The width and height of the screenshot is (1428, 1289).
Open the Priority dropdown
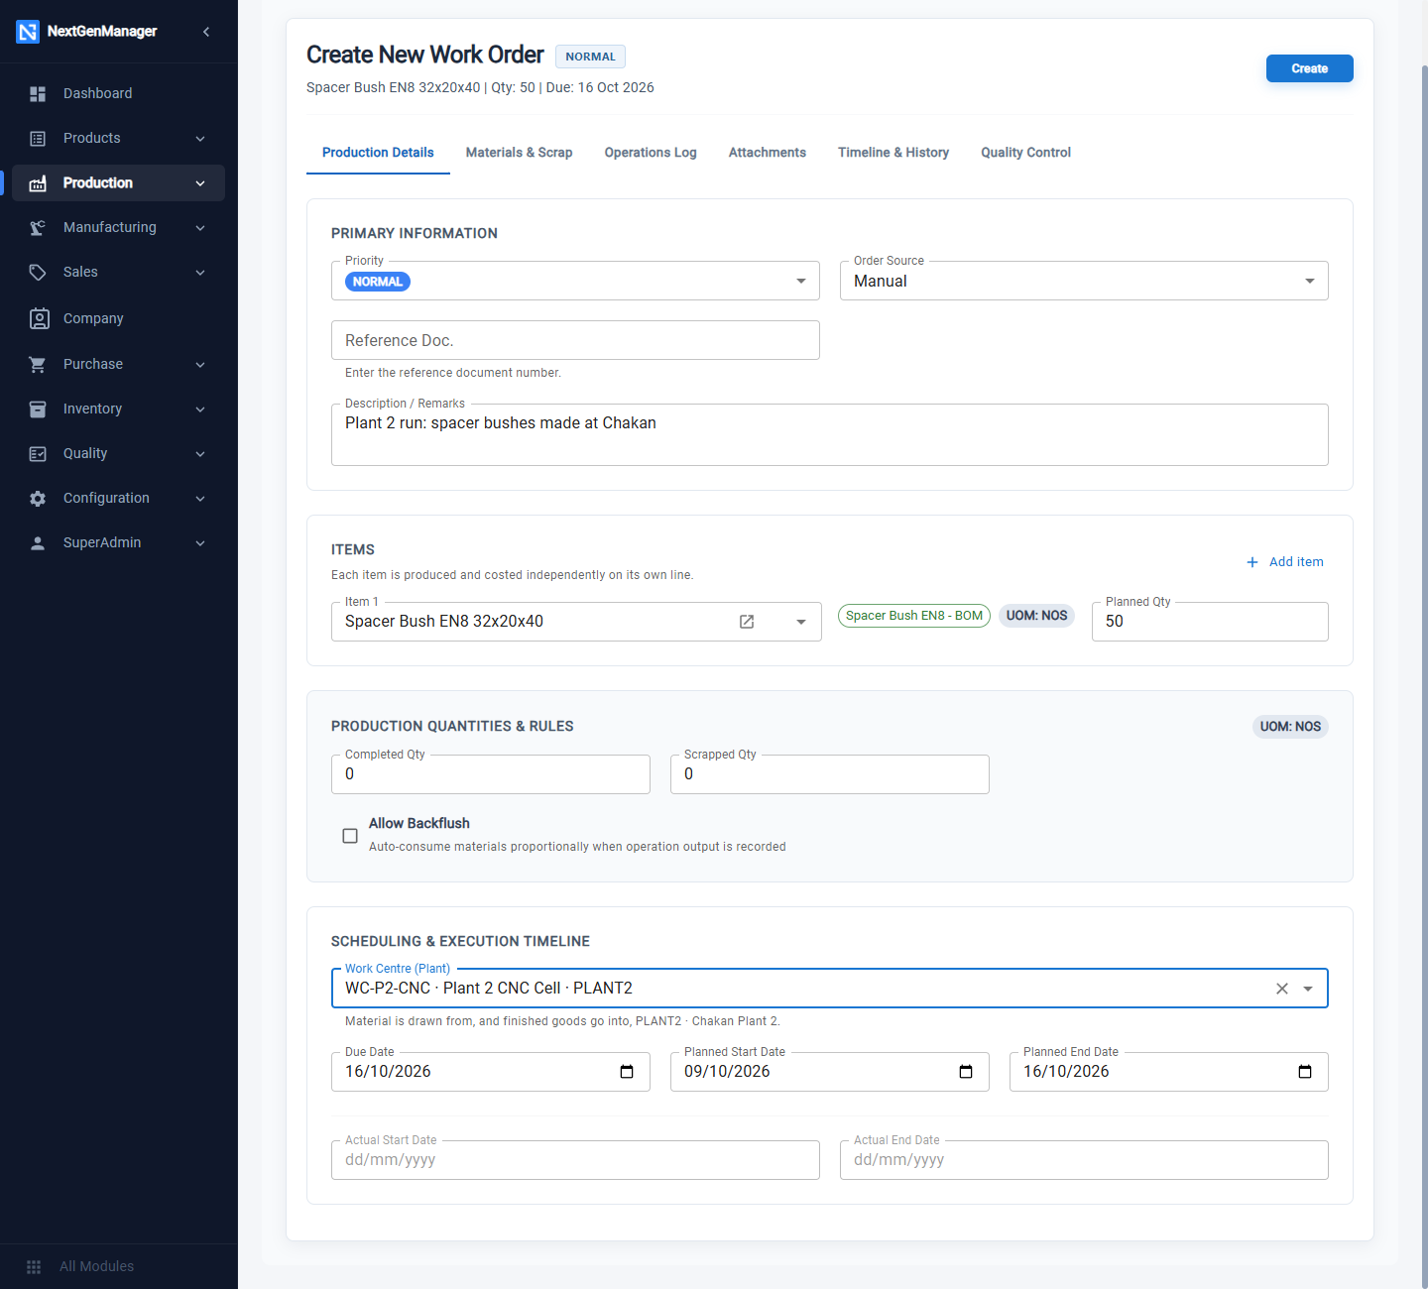pyautogui.click(x=575, y=281)
